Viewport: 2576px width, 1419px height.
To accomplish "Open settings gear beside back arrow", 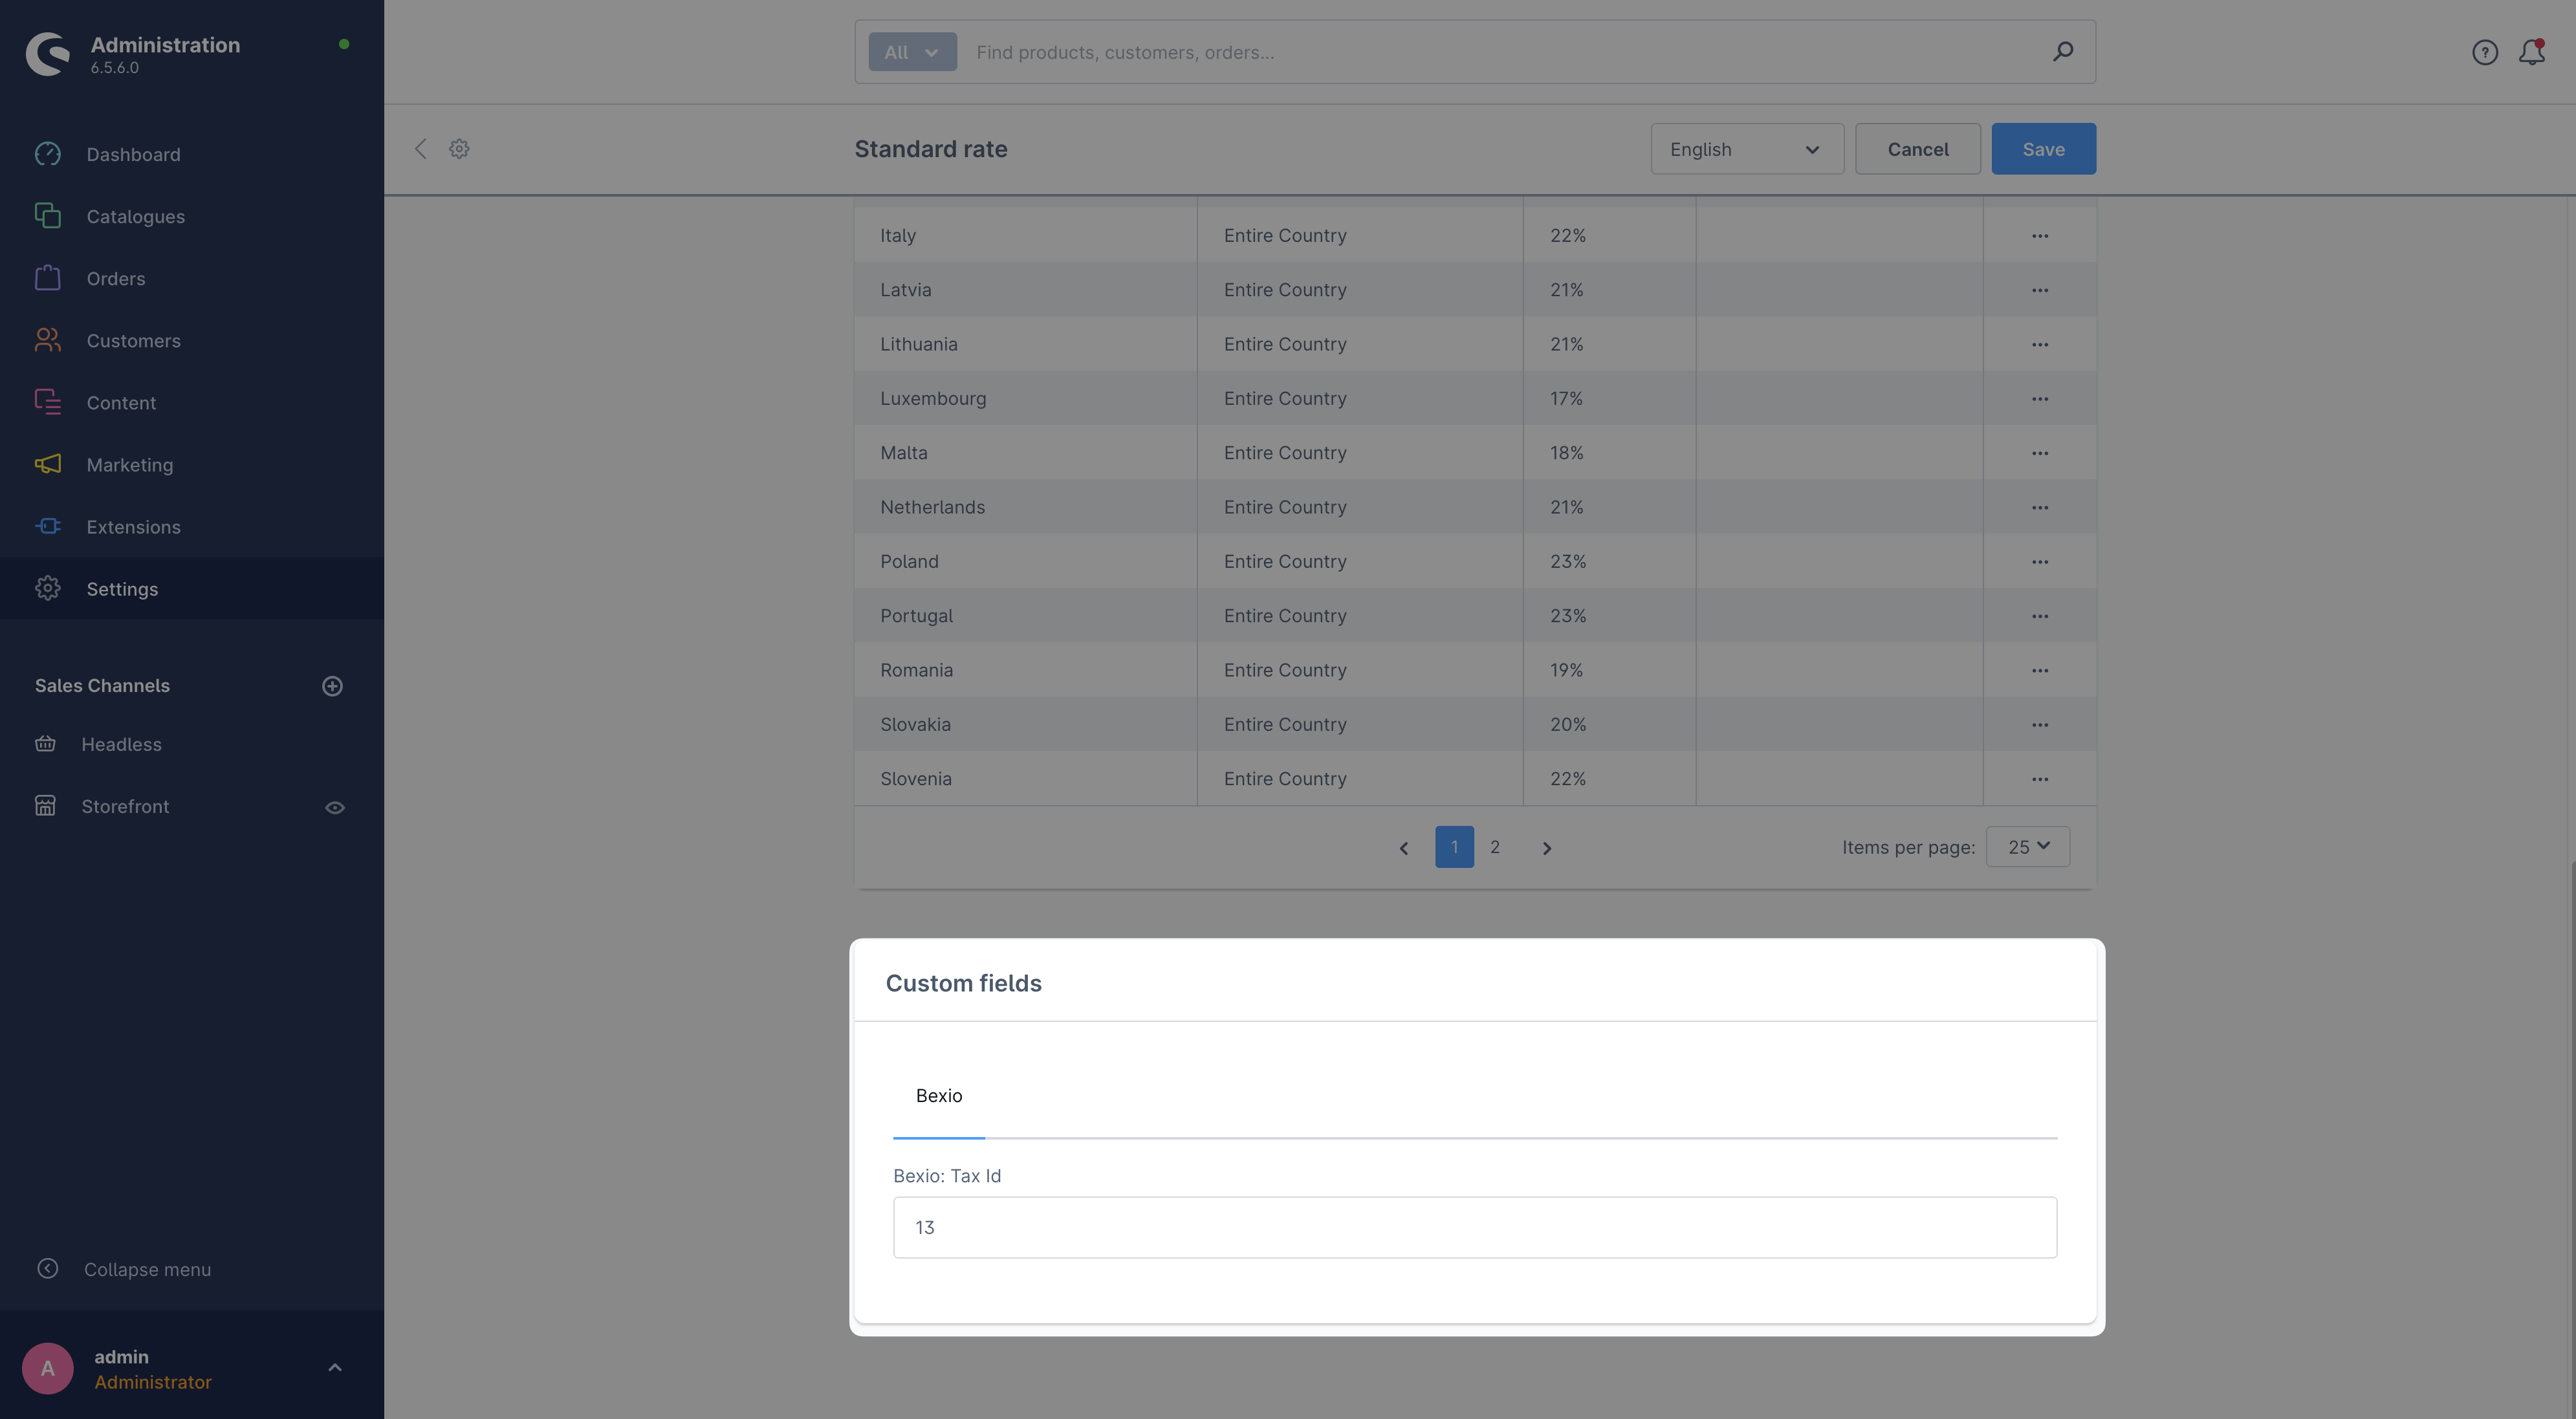I will [459, 149].
